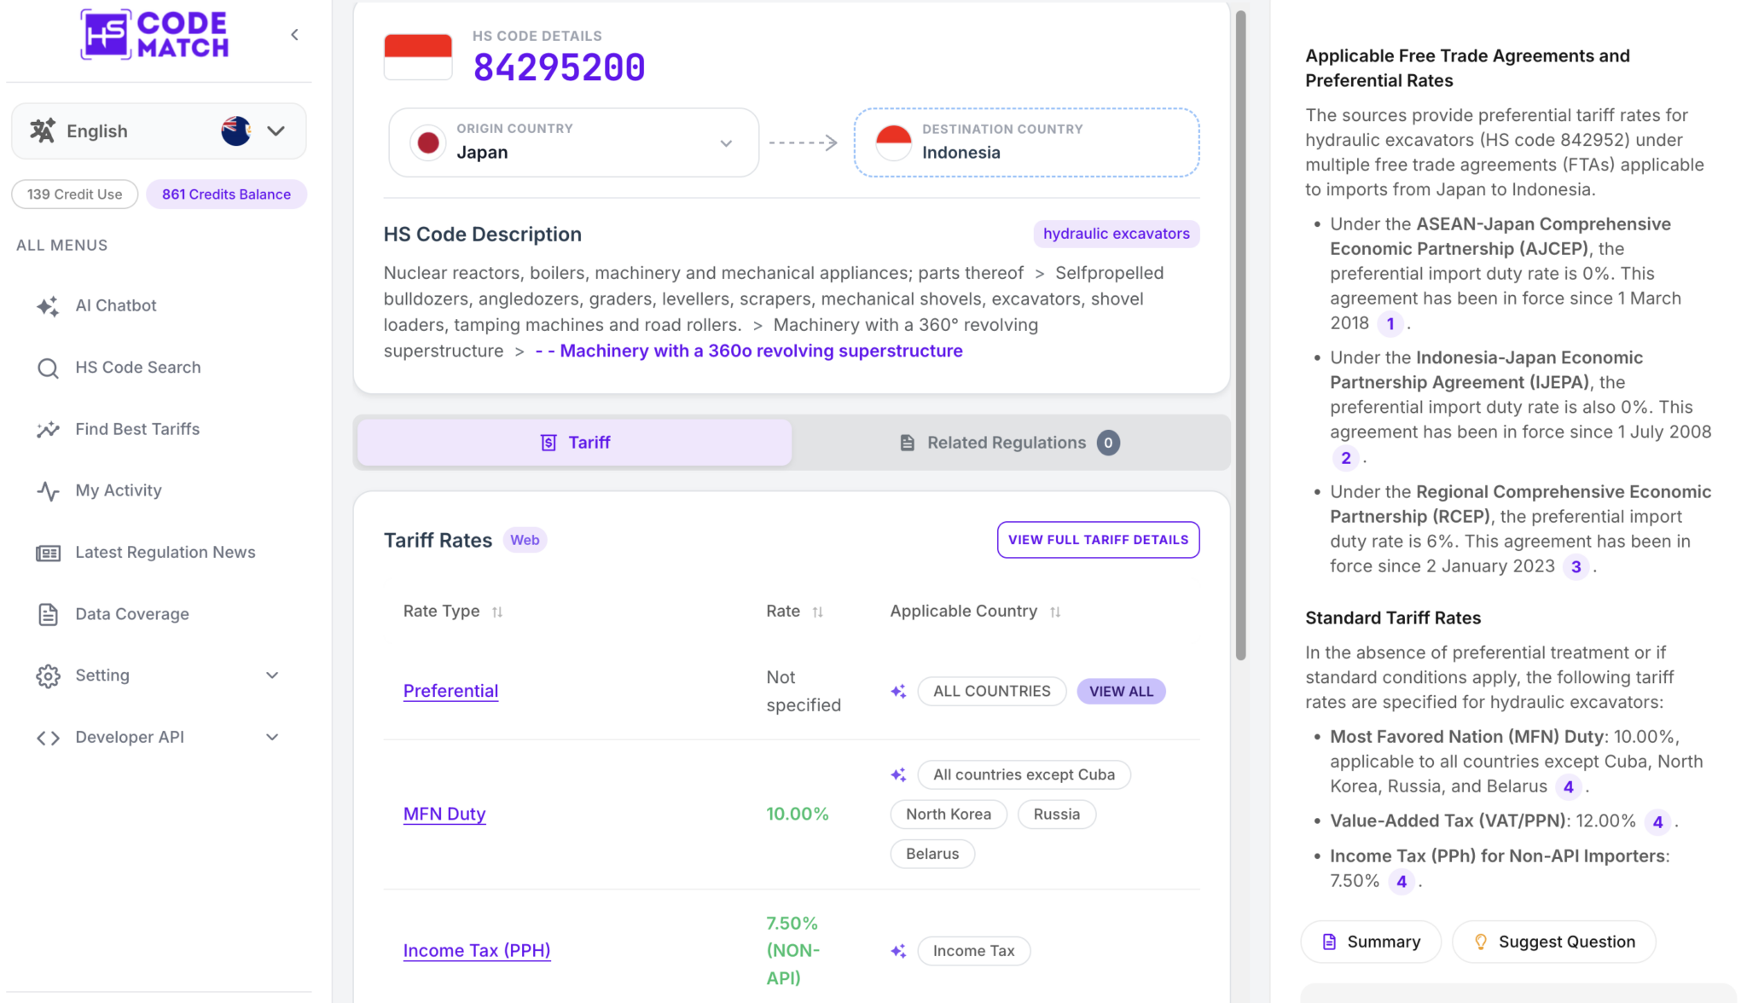Open the Preferential rate type link
1747x1003 pixels.
pos(451,692)
